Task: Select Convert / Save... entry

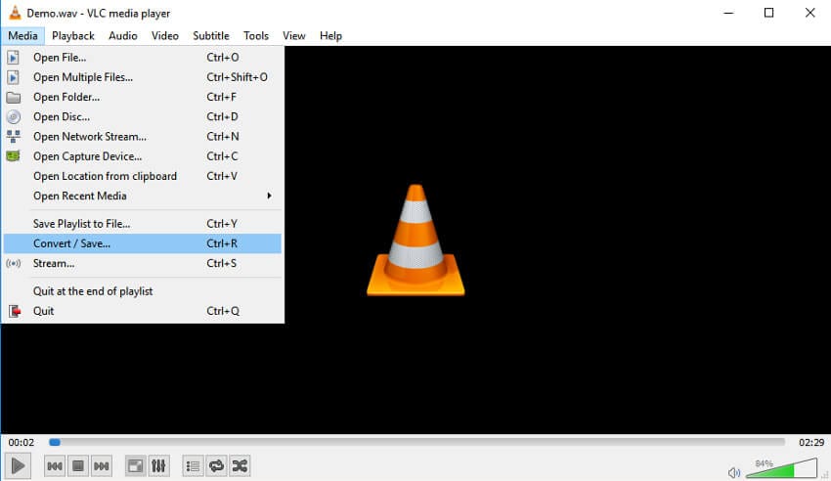Action: (142, 243)
